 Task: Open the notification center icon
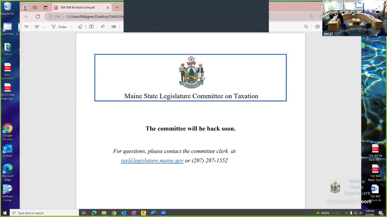tap(381, 213)
